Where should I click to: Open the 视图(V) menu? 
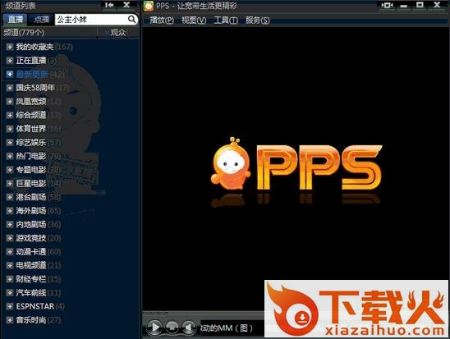coord(194,20)
